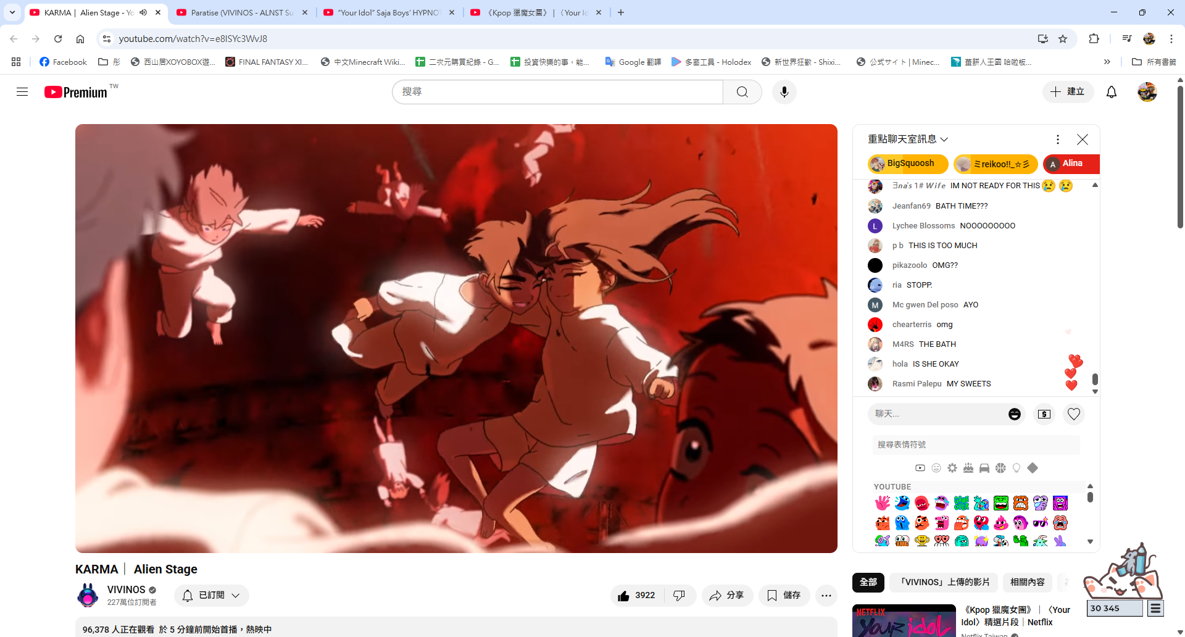Expand the top chat messages dropdown

[x=908, y=139]
